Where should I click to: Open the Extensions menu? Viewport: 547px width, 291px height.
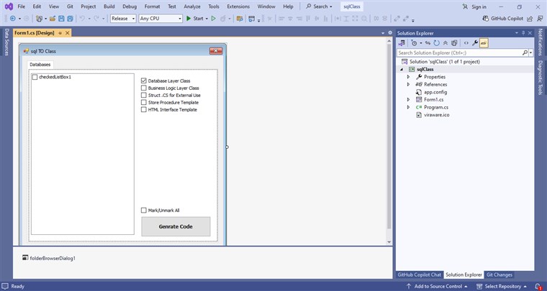(x=238, y=6)
